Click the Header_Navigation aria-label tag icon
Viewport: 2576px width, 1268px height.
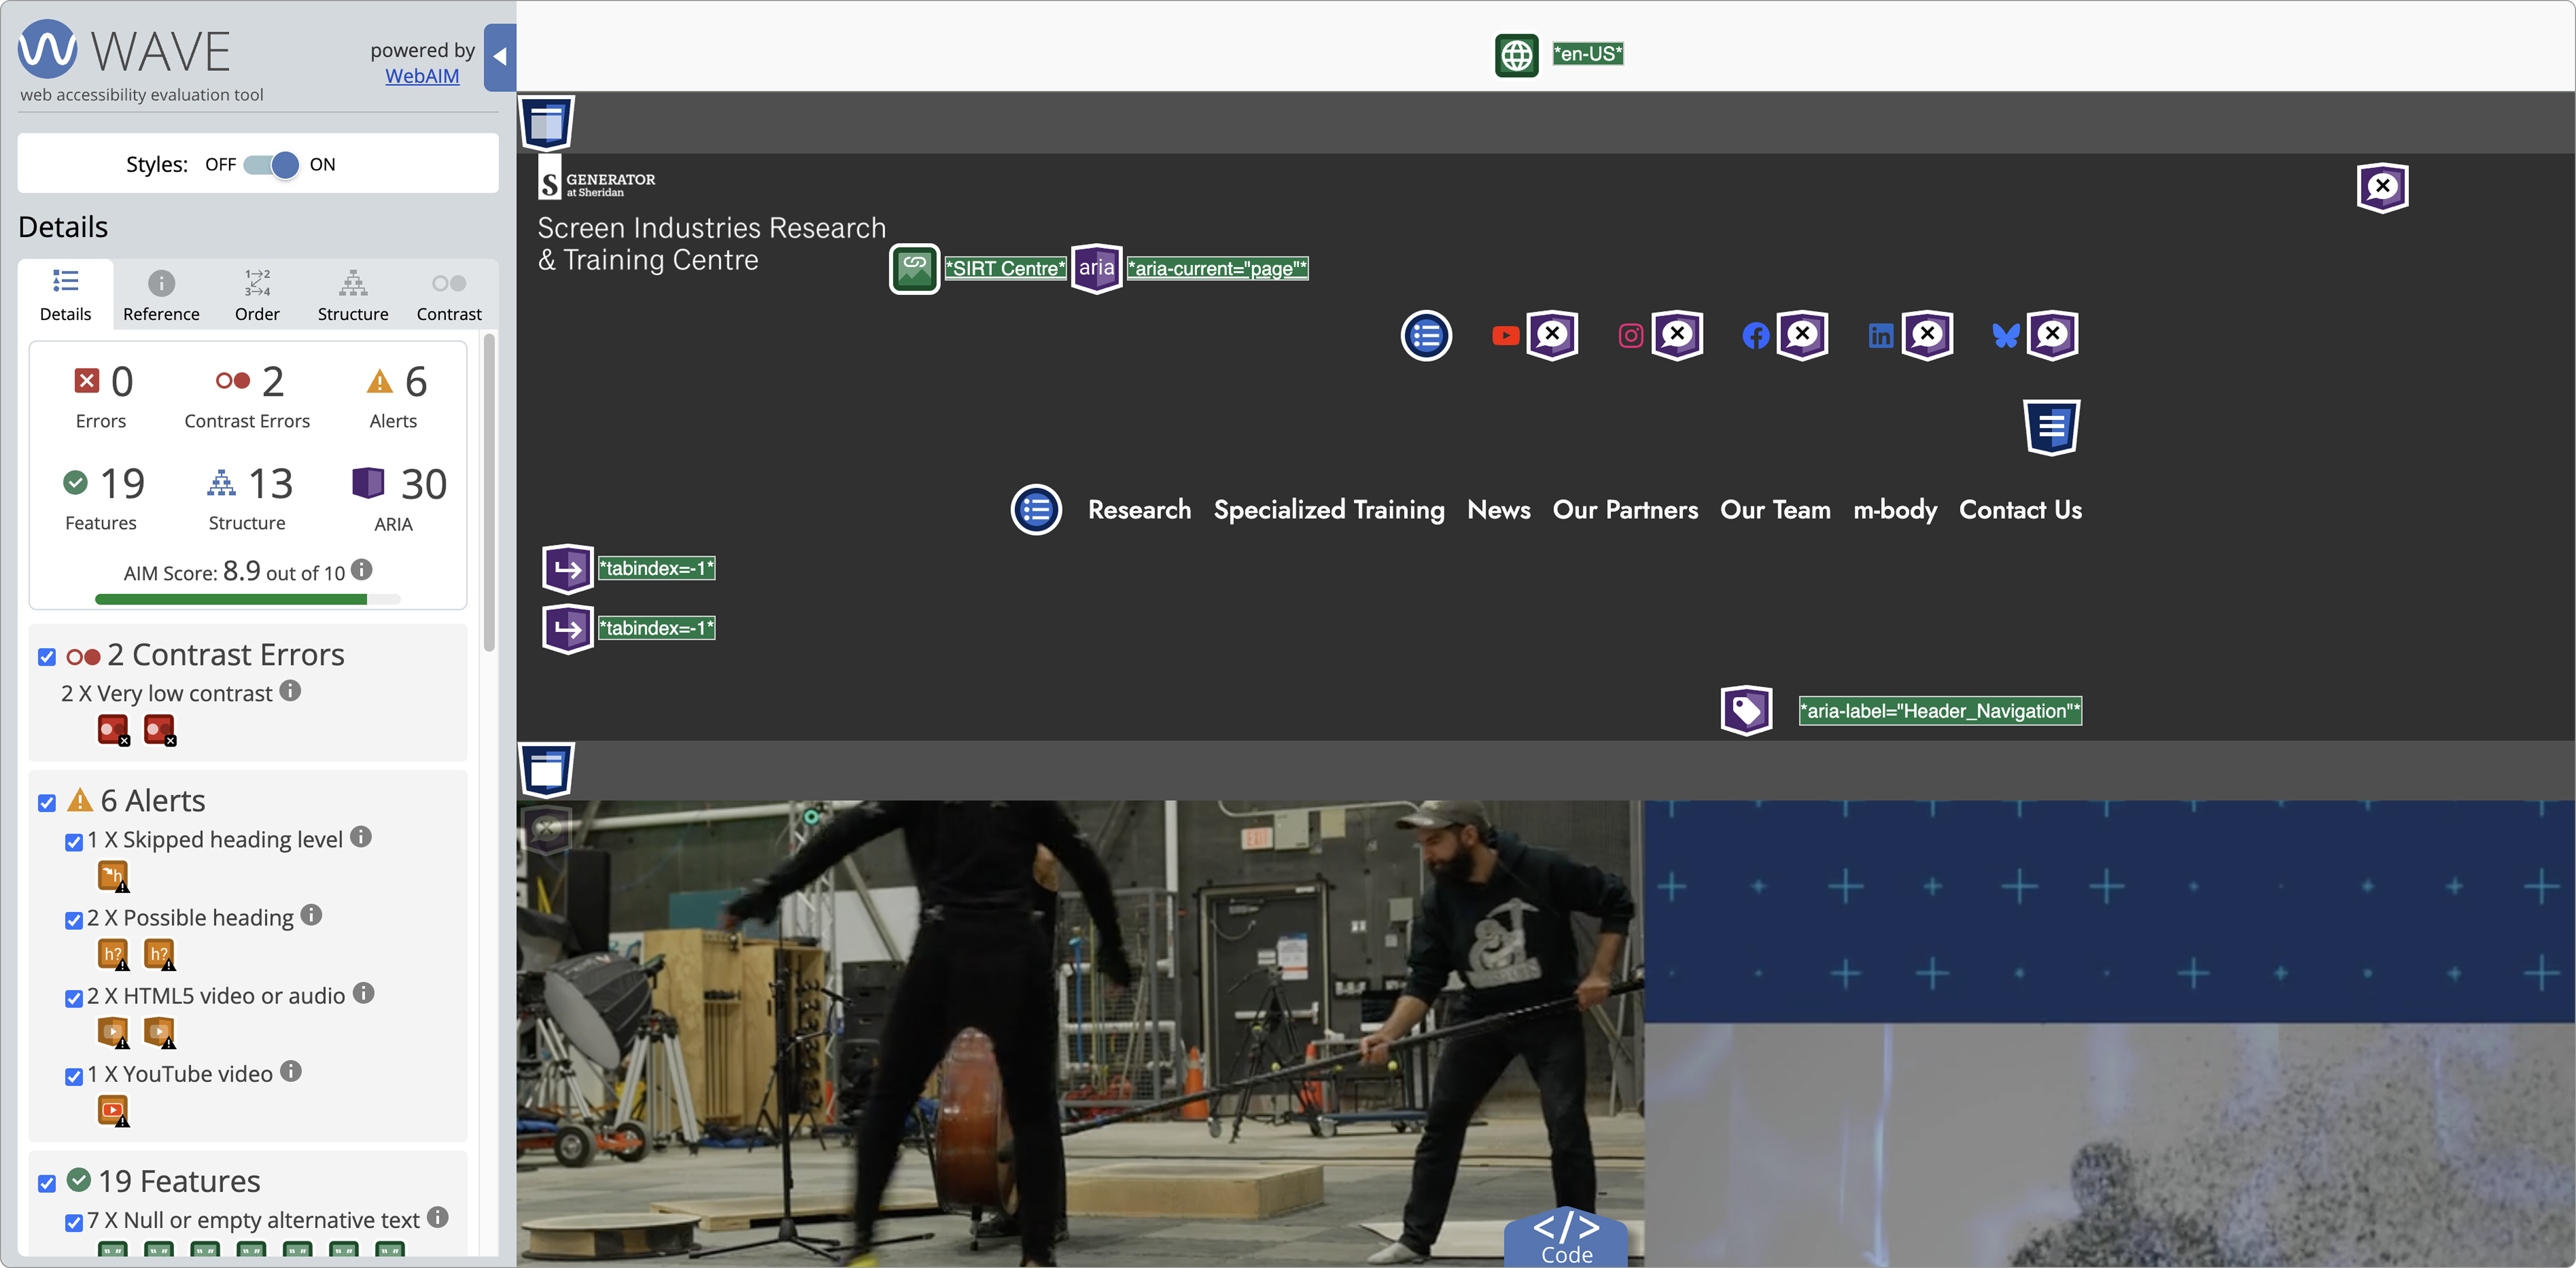(1746, 711)
